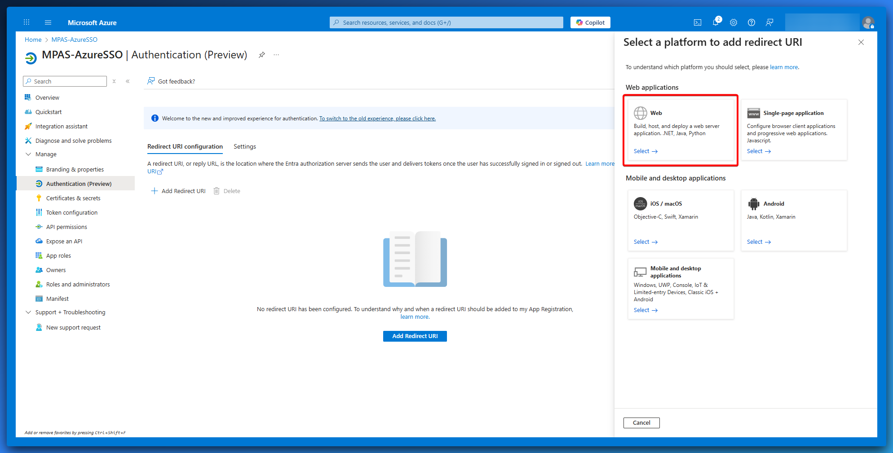
Task: Open Cloud Shell from the top bar
Action: 698,22
